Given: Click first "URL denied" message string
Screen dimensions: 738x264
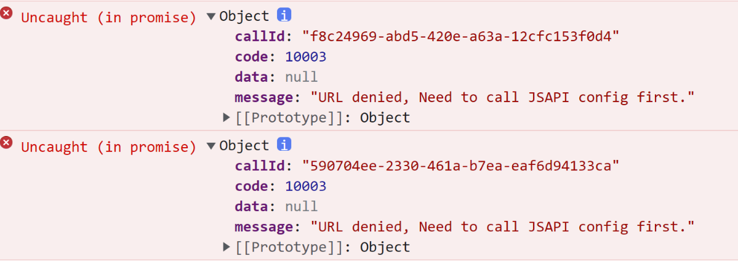Looking at the screenshot, I should point(502,97).
